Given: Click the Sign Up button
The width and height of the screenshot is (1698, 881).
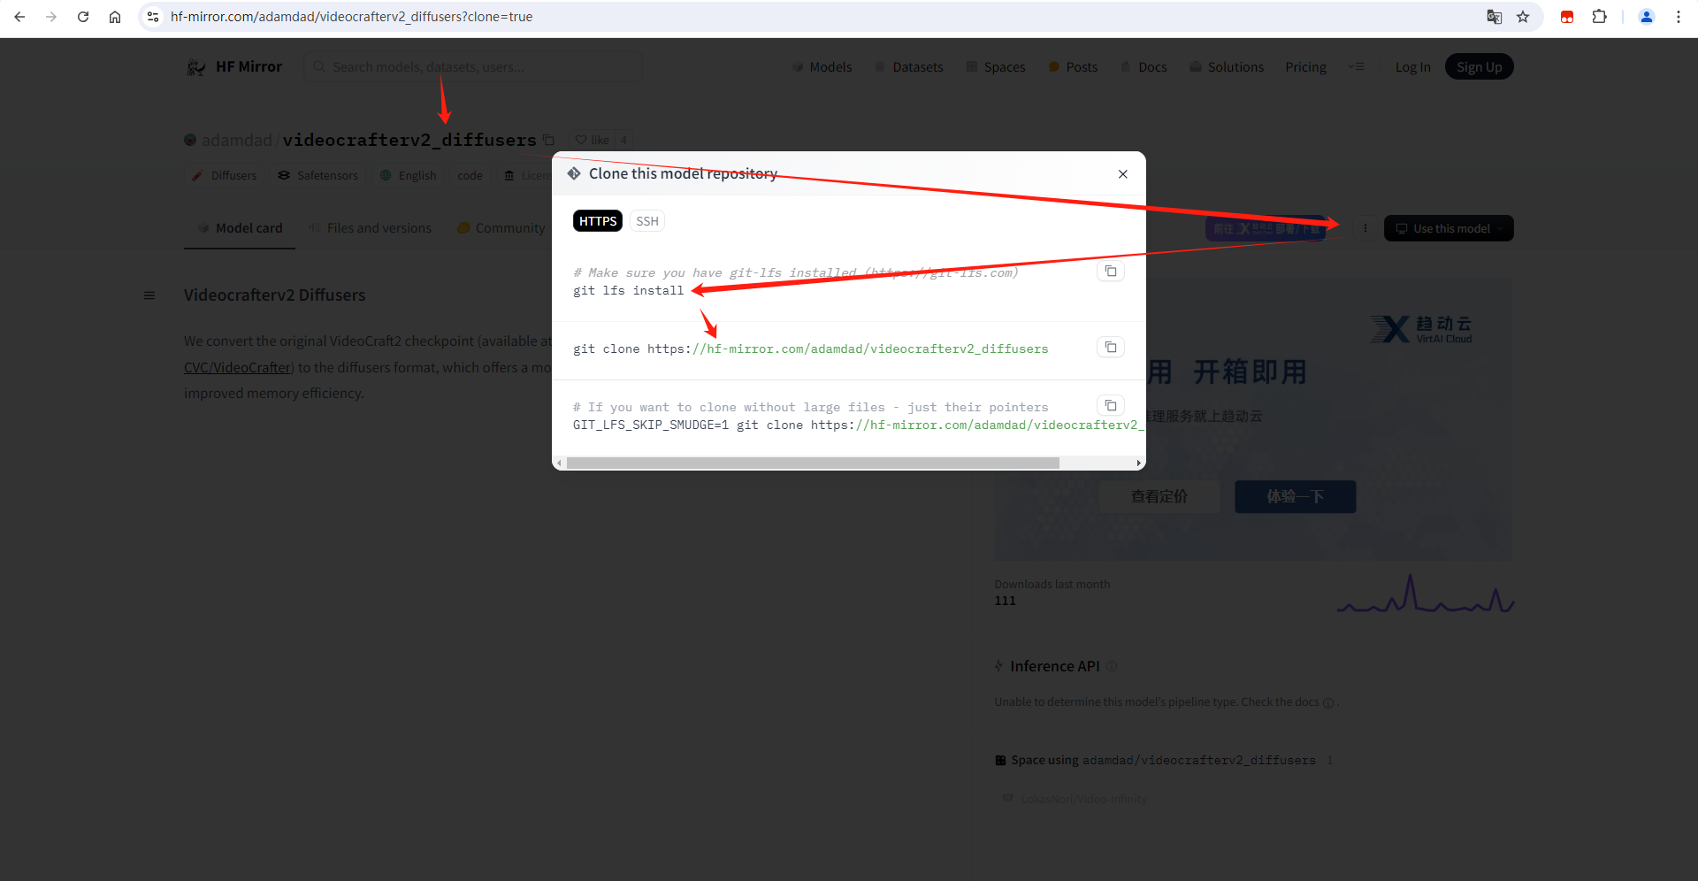Looking at the screenshot, I should (x=1479, y=67).
